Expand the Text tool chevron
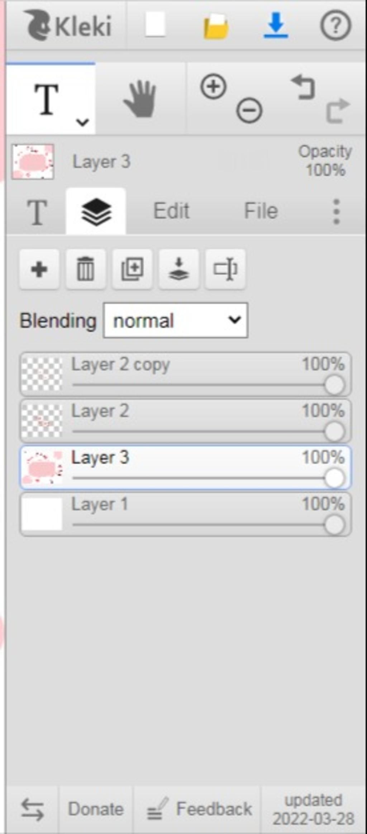This screenshot has height=834, width=367. 83,122
